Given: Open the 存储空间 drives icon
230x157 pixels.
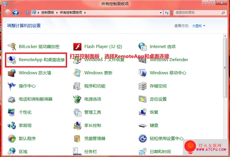Looking at the screenshot, I should 143,86.
